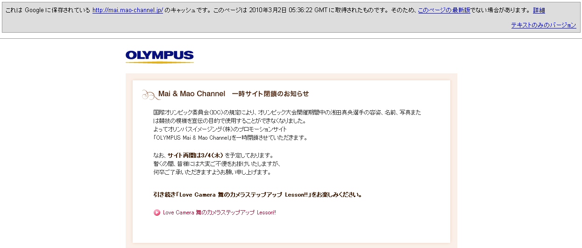Screen dimensions: 582x248
Task: Click the OLYMPUS logo
Action: click(160, 57)
